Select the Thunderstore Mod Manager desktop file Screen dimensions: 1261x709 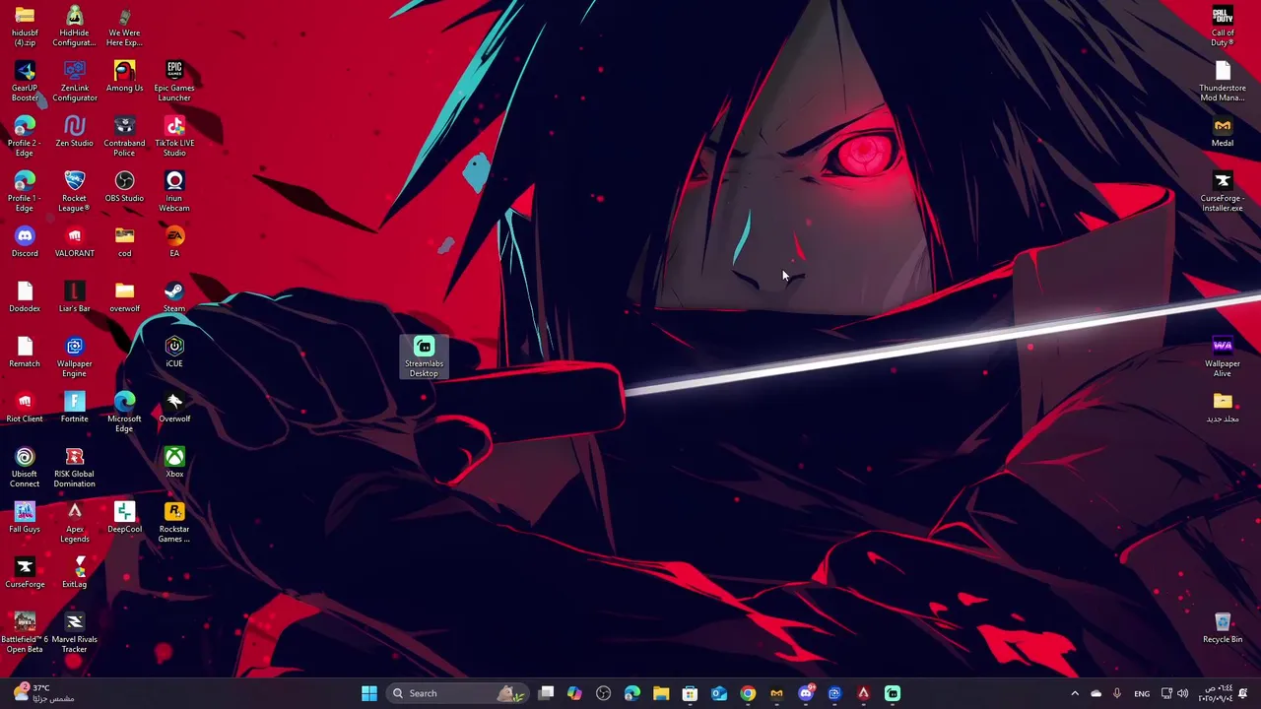pos(1223,82)
